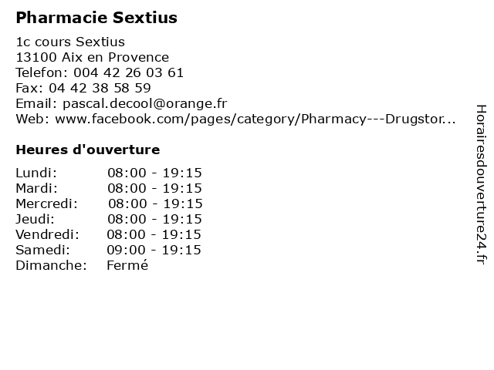Click the Samedi 09:00 - 19:15 hours
The width and height of the screenshot is (494, 370).
point(154,250)
